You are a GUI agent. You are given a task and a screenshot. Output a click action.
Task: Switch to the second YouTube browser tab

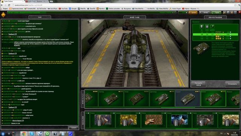tap(37, 2)
